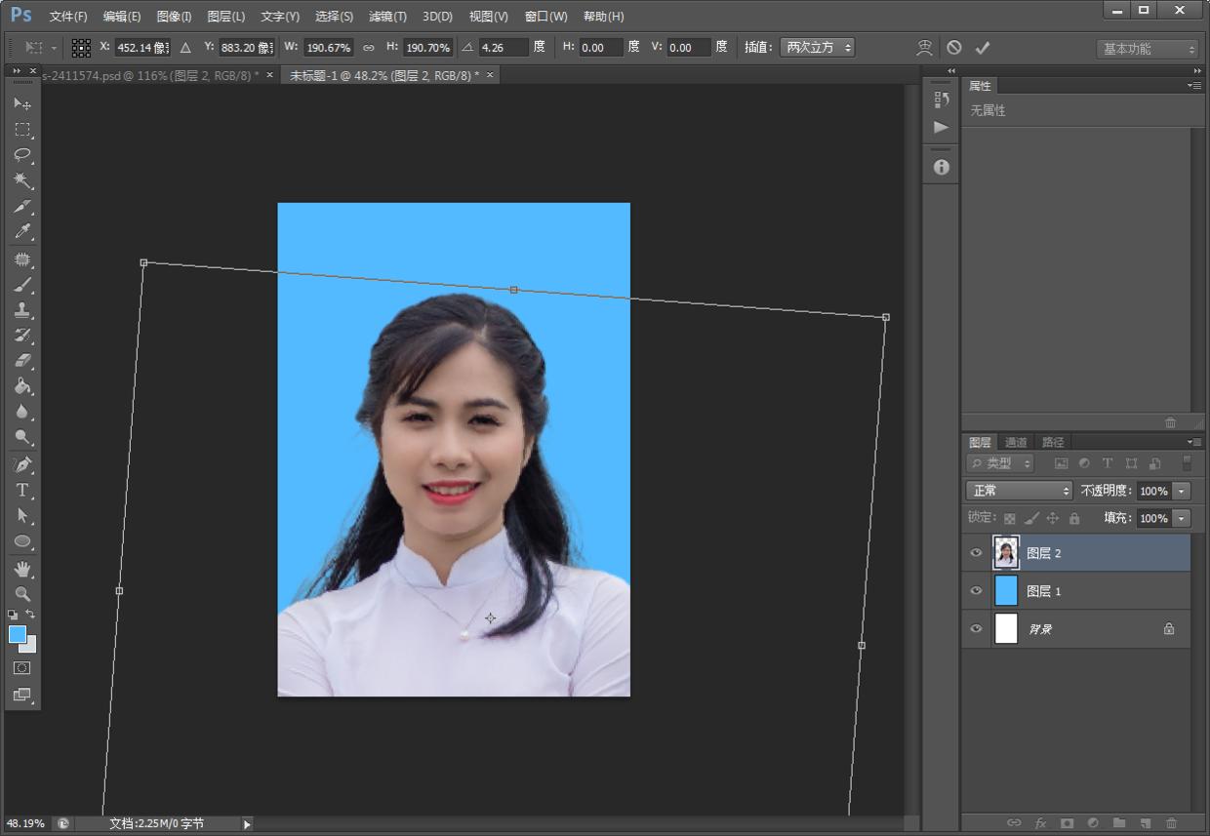1210x836 pixels.
Task: Expand the 不透明度 opacity dropdown arrow
Action: (x=1182, y=491)
